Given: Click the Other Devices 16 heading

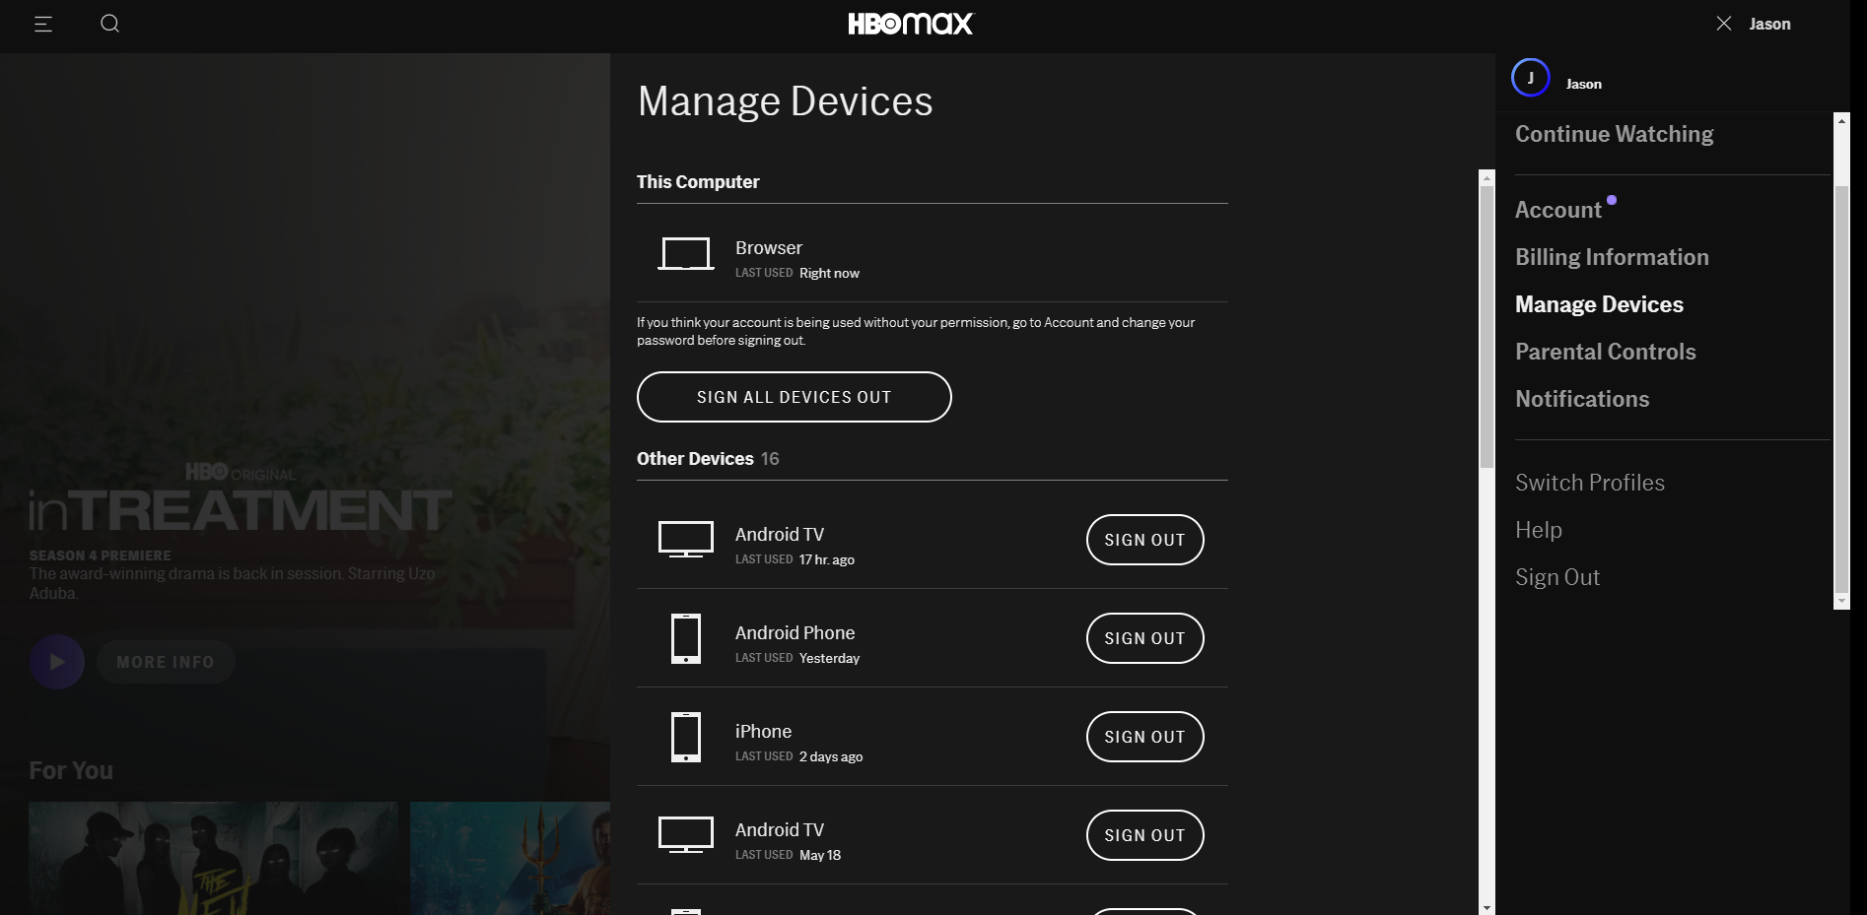Looking at the screenshot, I should point(708,459).
